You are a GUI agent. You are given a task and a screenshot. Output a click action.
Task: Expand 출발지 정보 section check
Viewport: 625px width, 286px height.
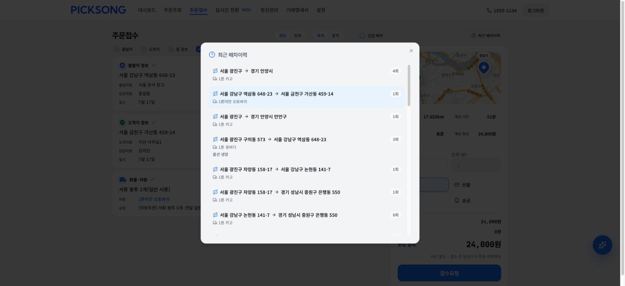click(x=153, y=65)
